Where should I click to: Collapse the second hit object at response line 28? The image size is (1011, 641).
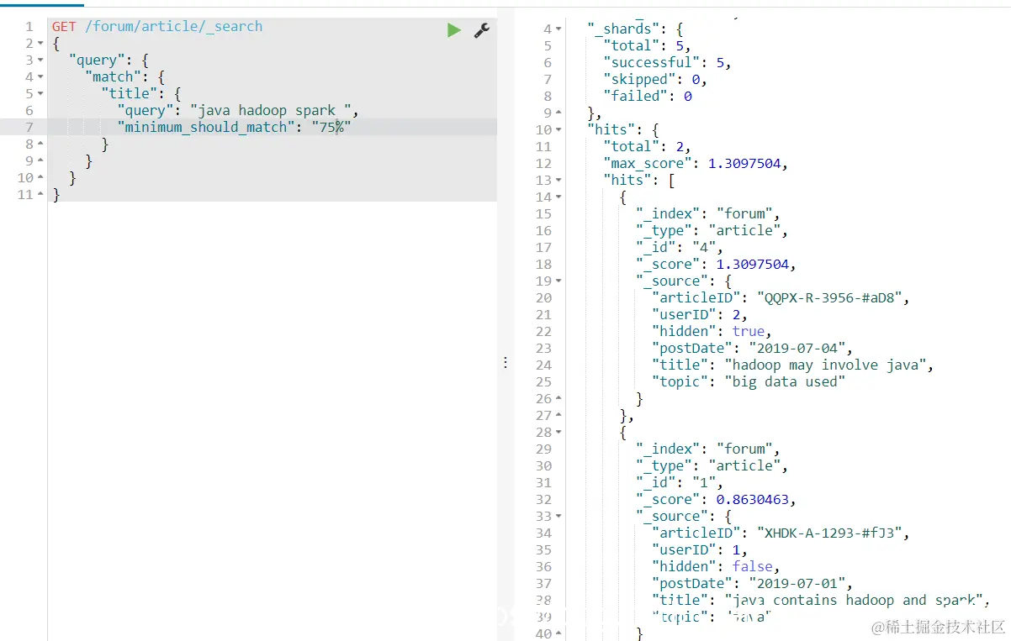[559, 433]
